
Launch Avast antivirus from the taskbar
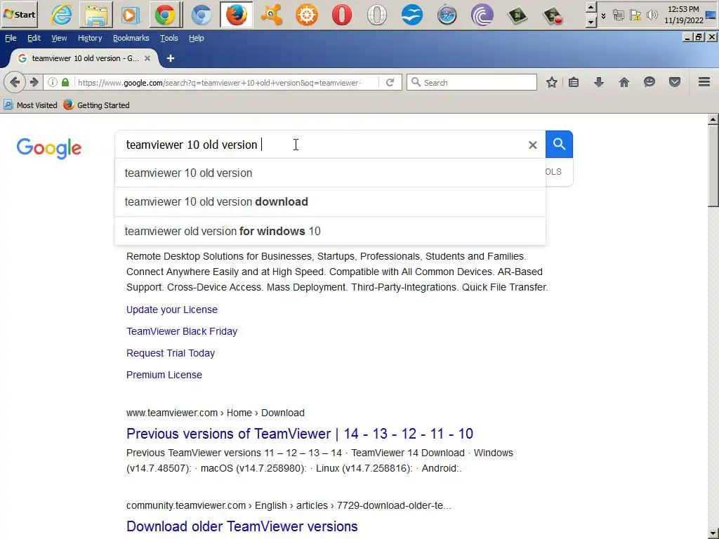click(272, 15)
